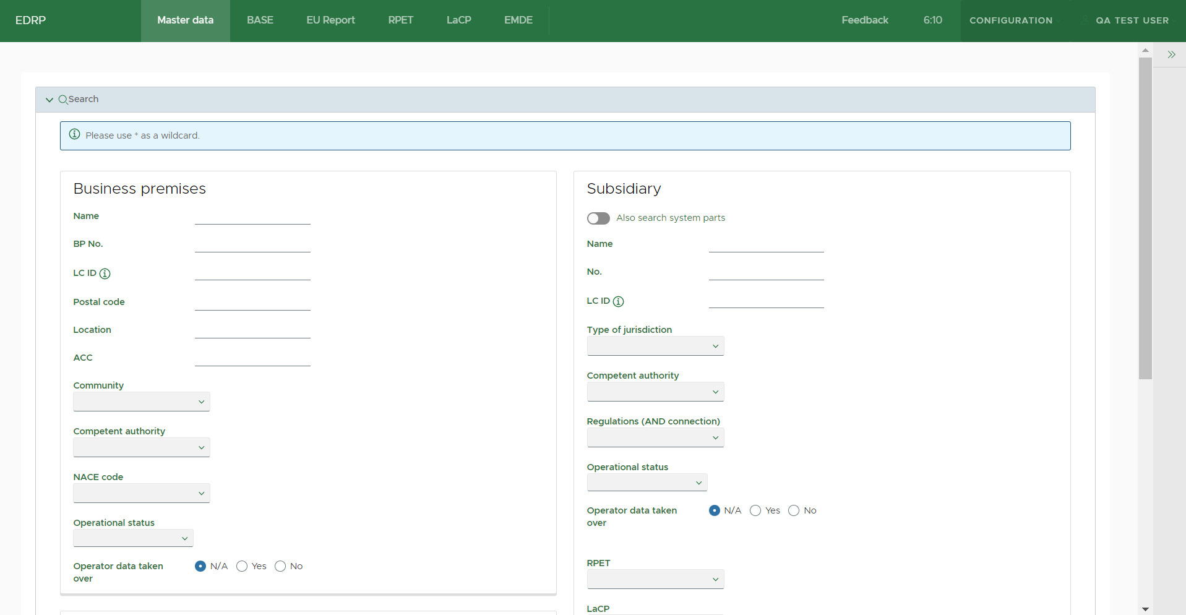
Task: Switch to the EU Report tab
Action: (x=330, y=20)
